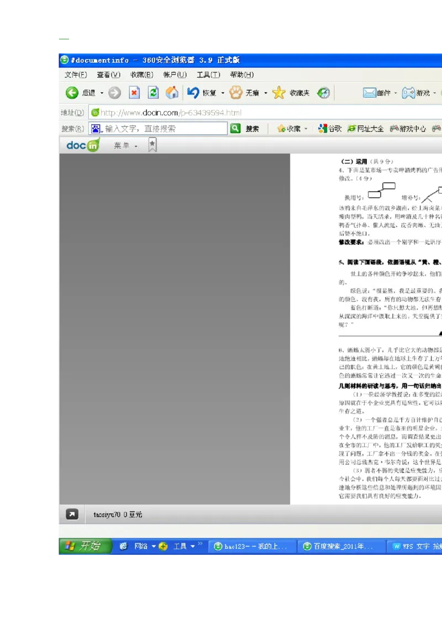Click the home icon
The height and width of the screenshot is (625, 442).
(x=172, y=93)
